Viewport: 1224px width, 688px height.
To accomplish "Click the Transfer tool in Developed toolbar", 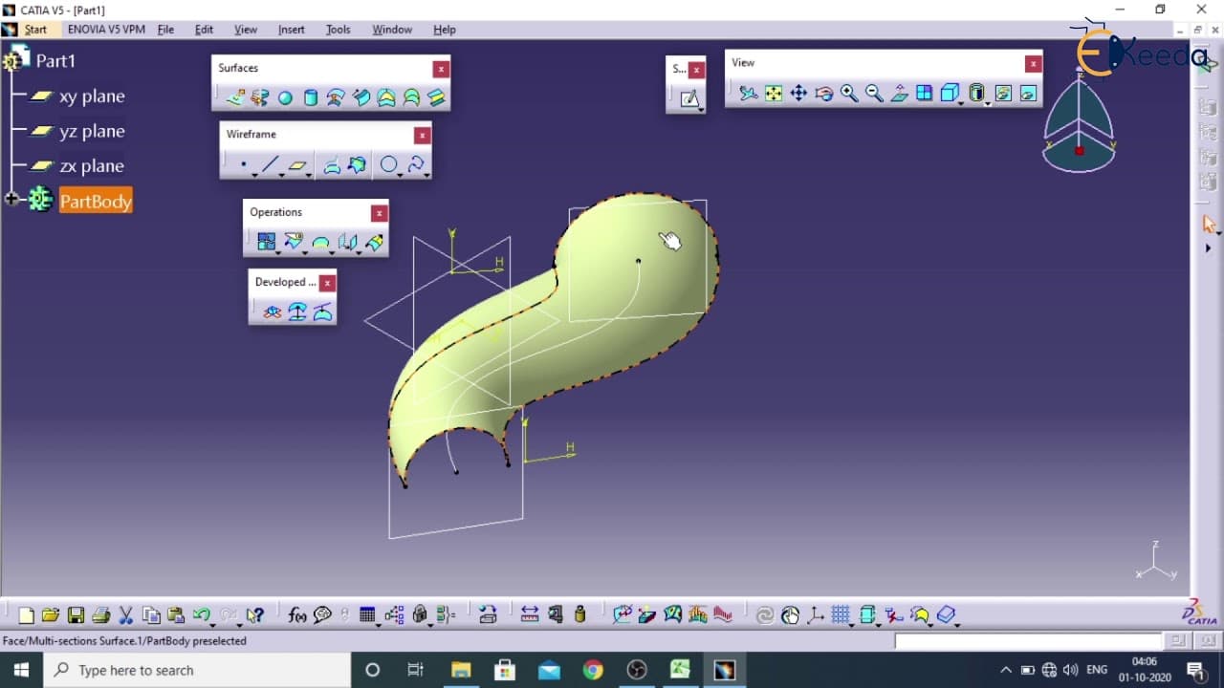I will (297, 312).
